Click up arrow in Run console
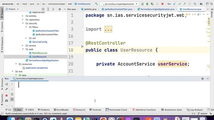Screen dimensions: 214x120 click(12, 84)
